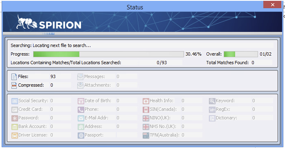Viewport: 285px width, 148px height.
Task: Click the Driver License car icon
Action: pos(15,135)
